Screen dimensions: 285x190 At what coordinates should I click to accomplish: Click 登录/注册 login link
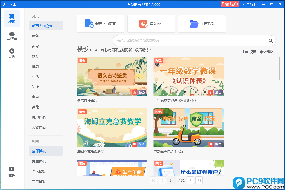point(250,5)
